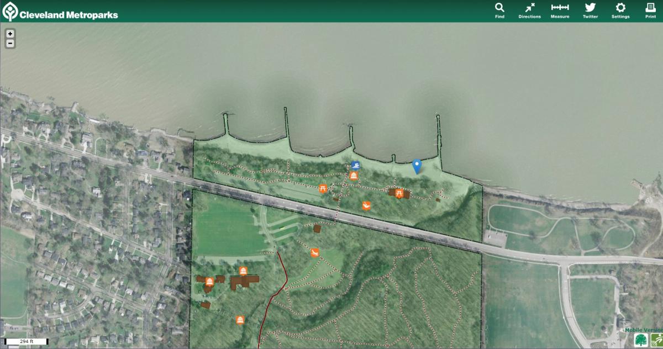Click the green tree logo icon

coord(641,340)
